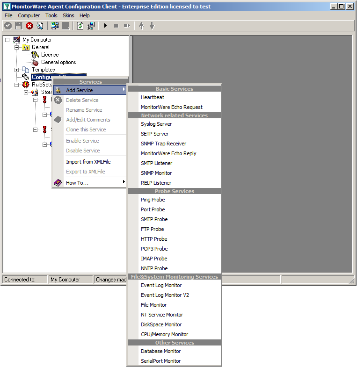Expand the Templates tree node
The height and width of the screenshot is (367, 357).
pos(17,70)
